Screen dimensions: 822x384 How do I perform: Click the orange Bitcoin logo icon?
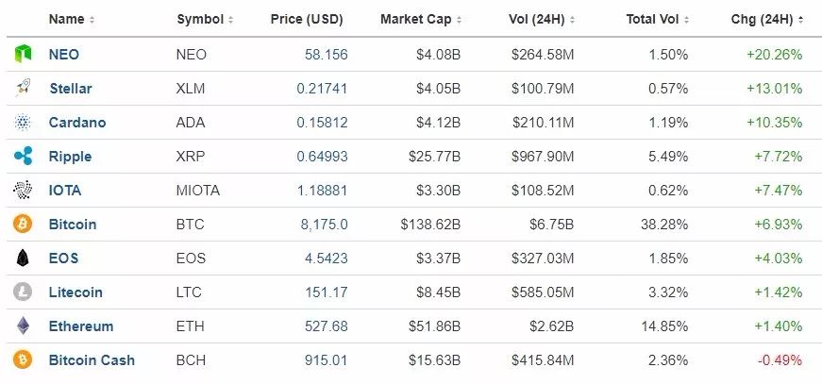[23, 225]
